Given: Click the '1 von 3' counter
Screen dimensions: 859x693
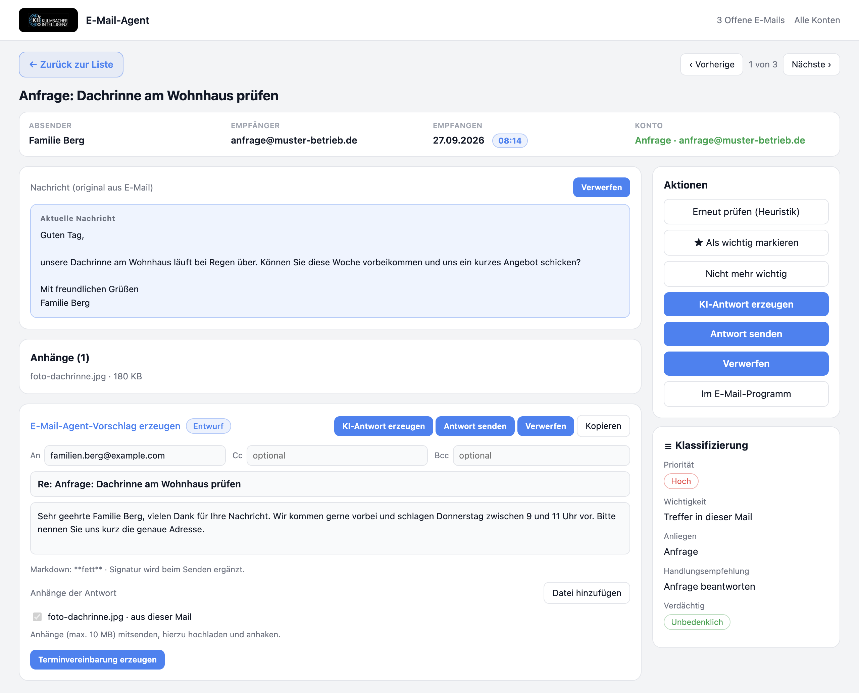Looking at the screenshot, I should tap(763, 64).
